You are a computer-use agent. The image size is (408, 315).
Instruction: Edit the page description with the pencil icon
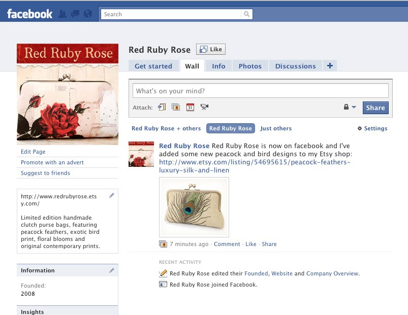[x=112, y=195]
